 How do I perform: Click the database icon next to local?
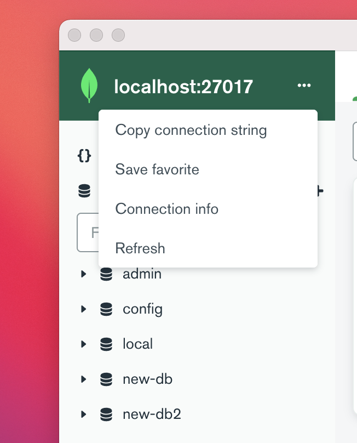tap(106, 344)
